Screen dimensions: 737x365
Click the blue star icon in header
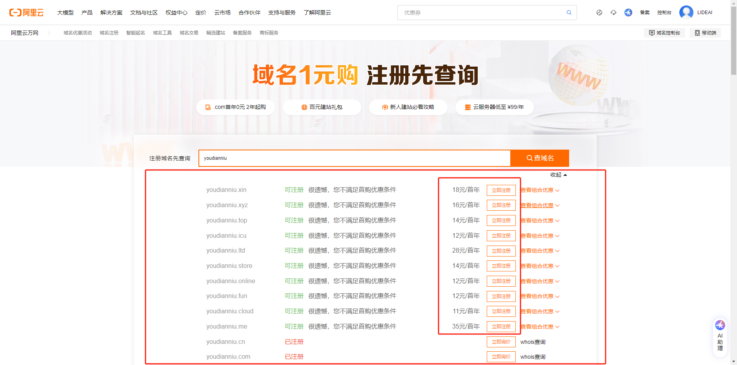(x=628, y=12)
